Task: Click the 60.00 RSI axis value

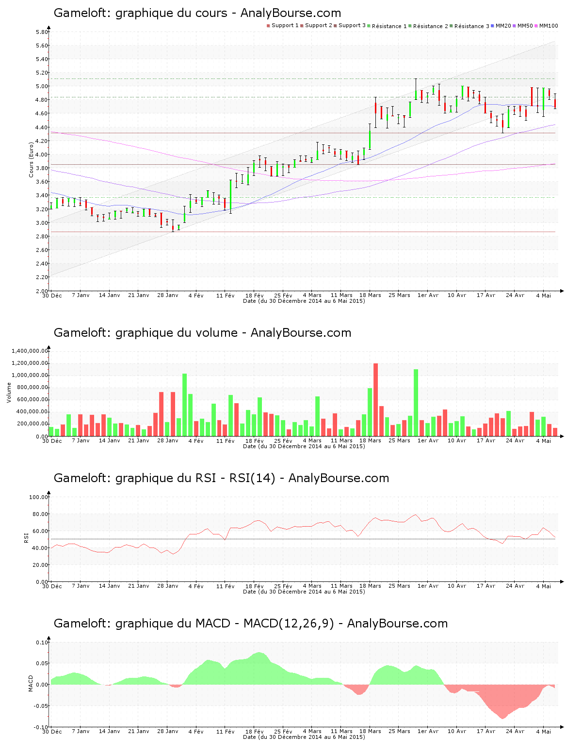Action: click(x=40, y=531)
